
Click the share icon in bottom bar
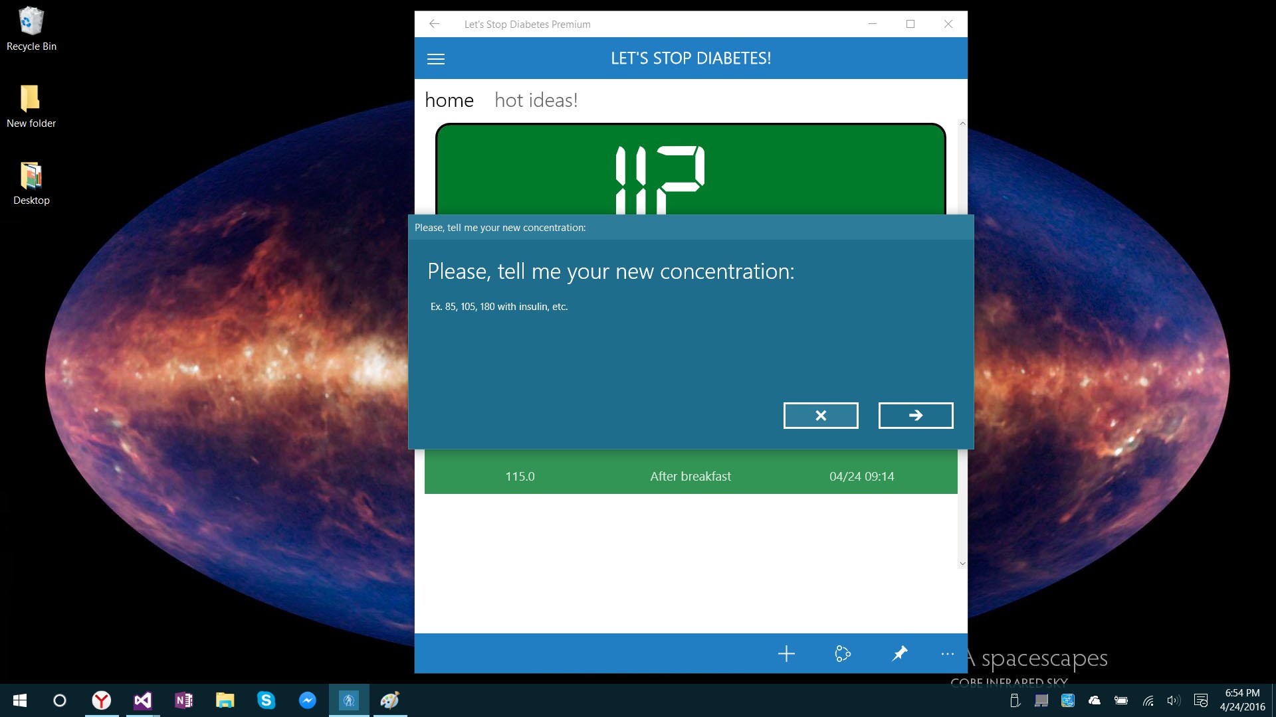(x=843, y=654)
